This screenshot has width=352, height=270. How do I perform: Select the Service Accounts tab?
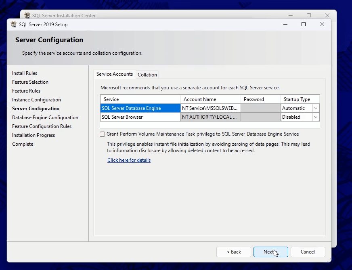(x=115, y=74)
